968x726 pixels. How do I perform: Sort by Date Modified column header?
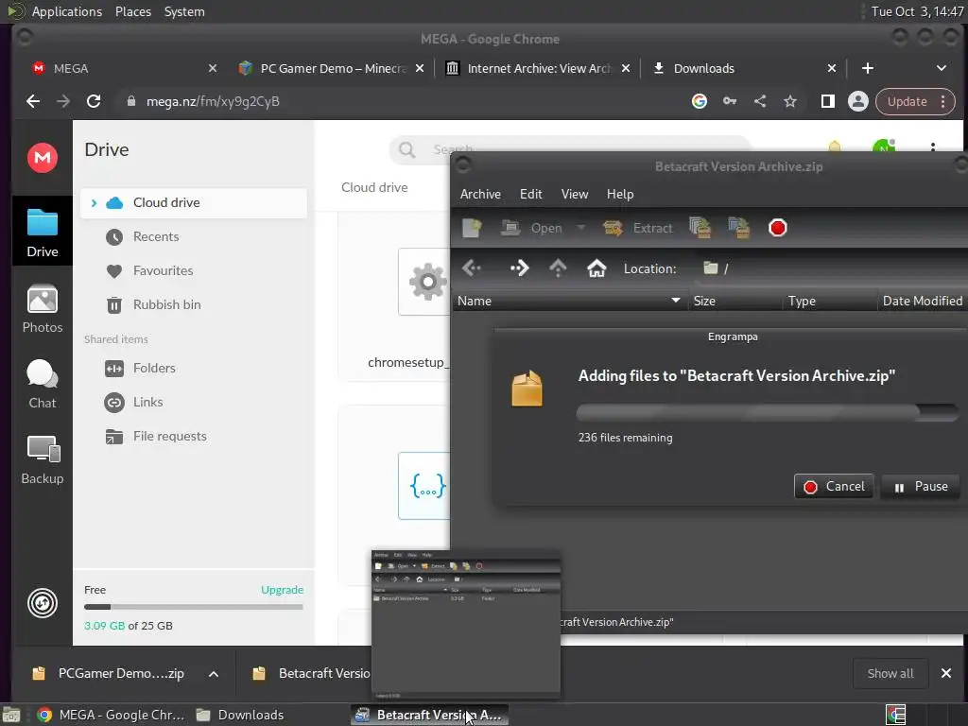(923, 301)
